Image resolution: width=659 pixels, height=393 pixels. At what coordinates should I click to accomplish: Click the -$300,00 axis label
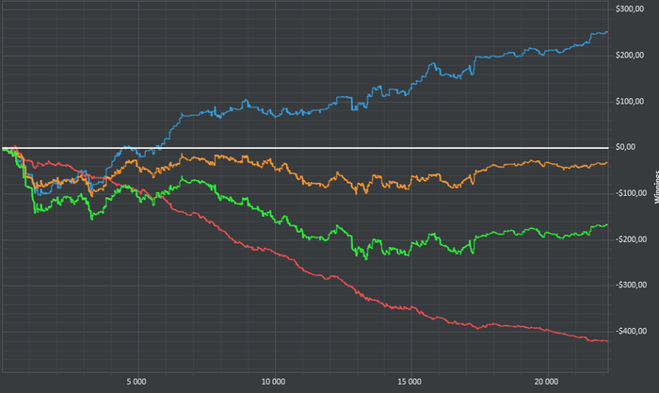click(631, 286)
